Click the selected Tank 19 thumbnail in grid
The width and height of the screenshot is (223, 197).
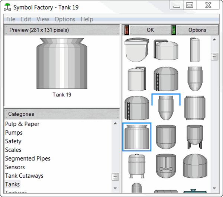click(137, 137)
